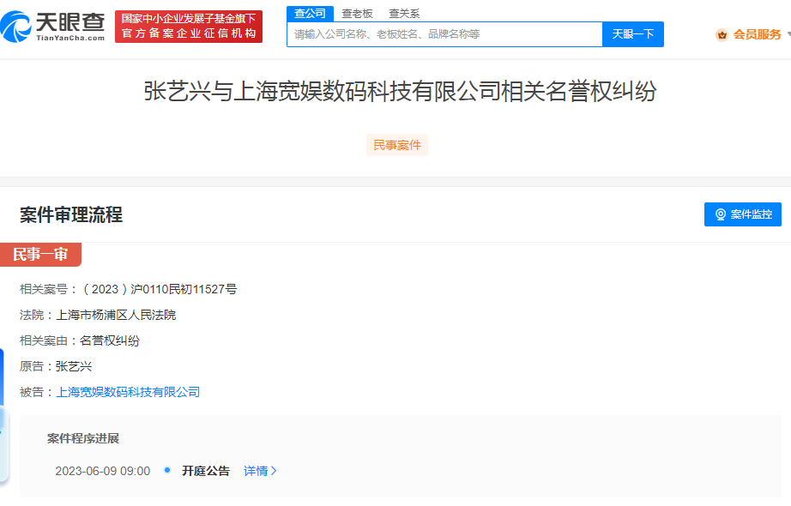Screen dimensions: 791x506
Task: Click the 会员服务 menu text
Action: (x=757, y=35)
